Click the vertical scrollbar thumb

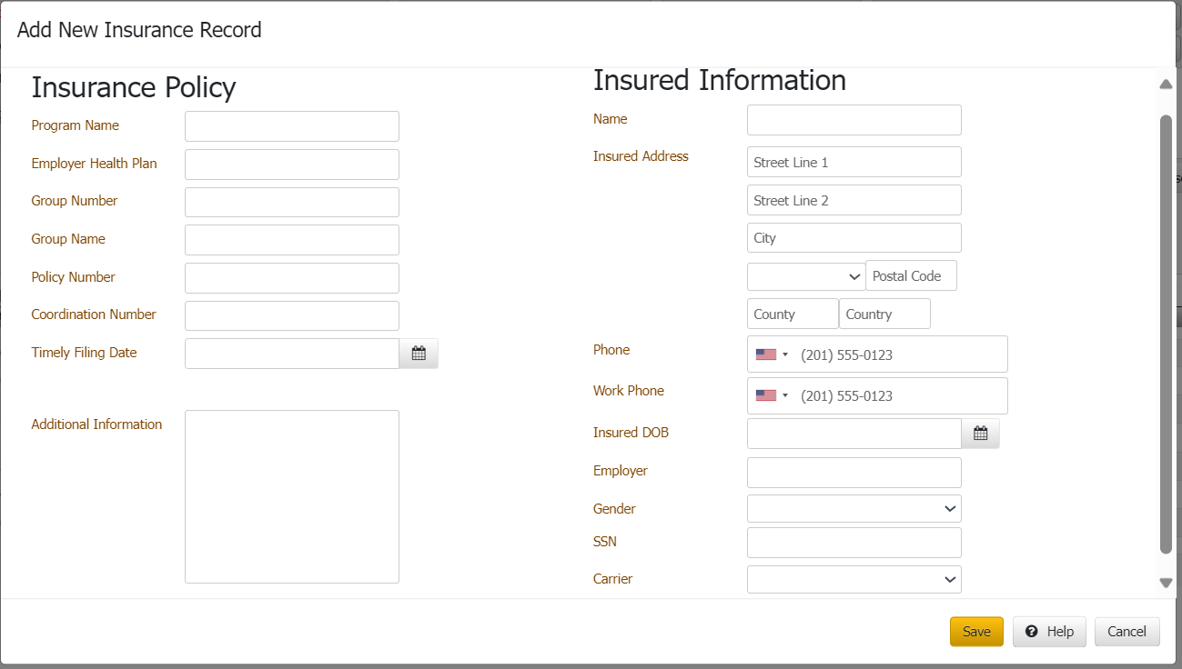point(1166,334)
